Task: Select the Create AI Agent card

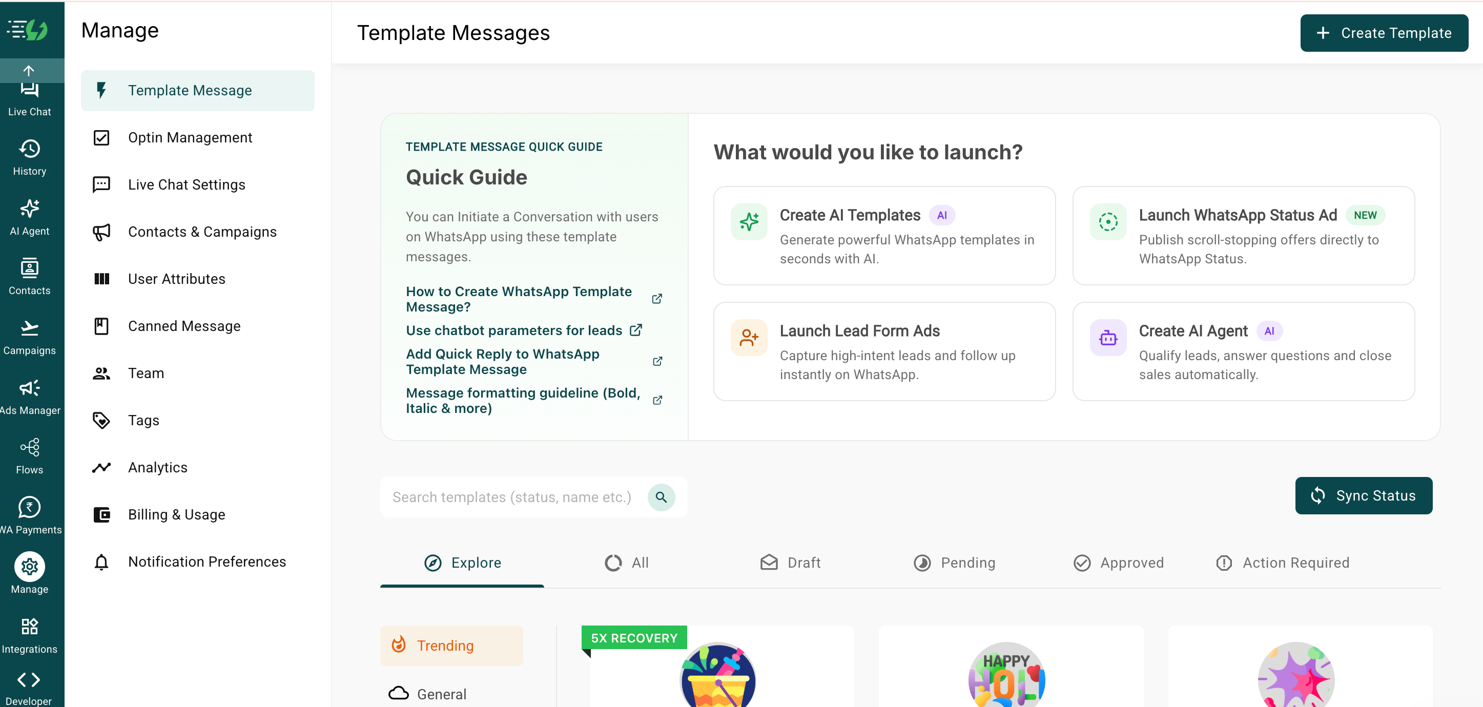Action: 1243,351
